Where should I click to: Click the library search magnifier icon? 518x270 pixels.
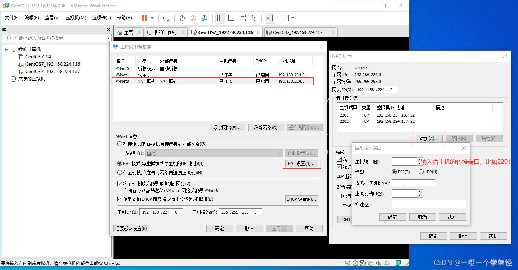click(8, 38)
